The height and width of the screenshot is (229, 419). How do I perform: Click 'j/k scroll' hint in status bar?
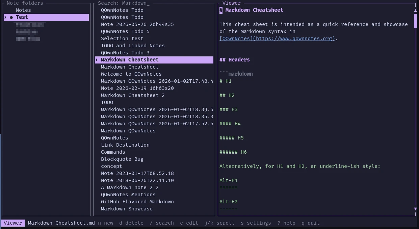[219, 223]
